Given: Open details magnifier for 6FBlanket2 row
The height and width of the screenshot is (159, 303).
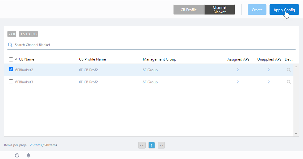Looking at the screenshot, I should pyautogui.click(x=289, y=70).
